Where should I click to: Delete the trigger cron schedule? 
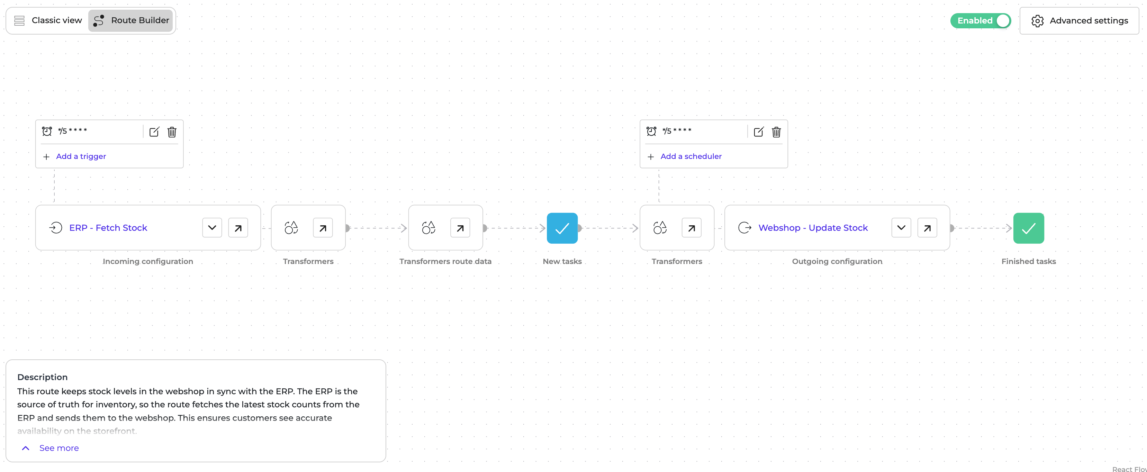(172, 132)
